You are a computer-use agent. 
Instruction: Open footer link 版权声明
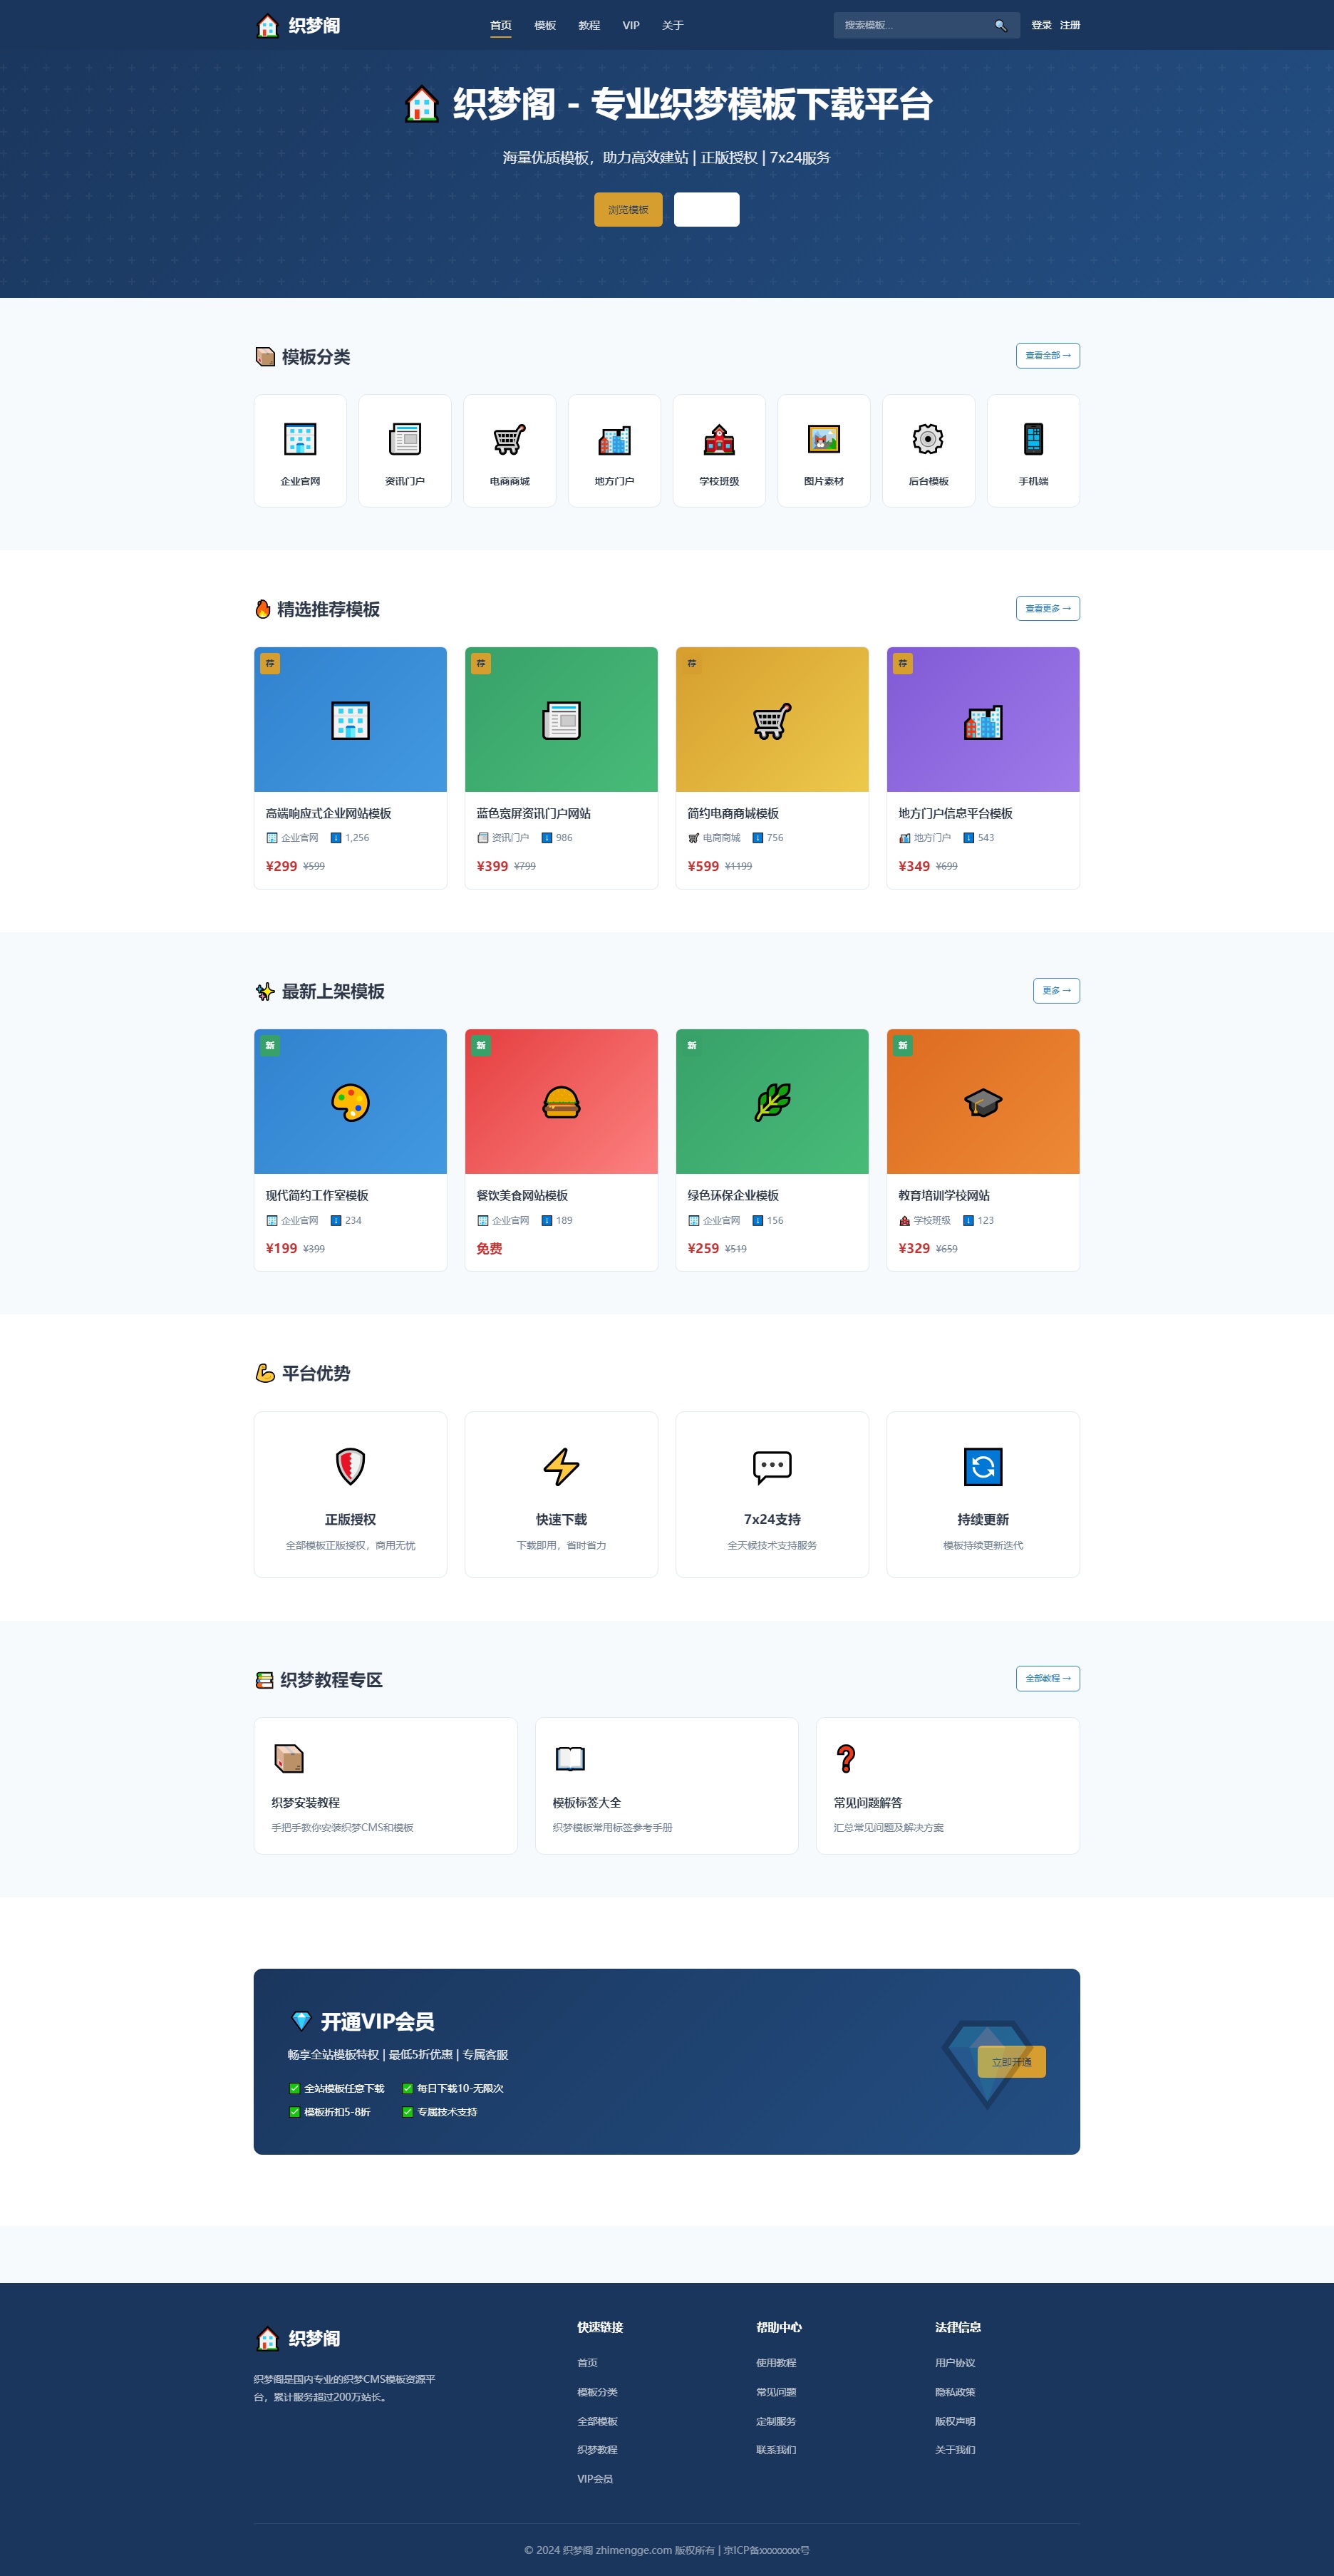(x=955, y=2421)
